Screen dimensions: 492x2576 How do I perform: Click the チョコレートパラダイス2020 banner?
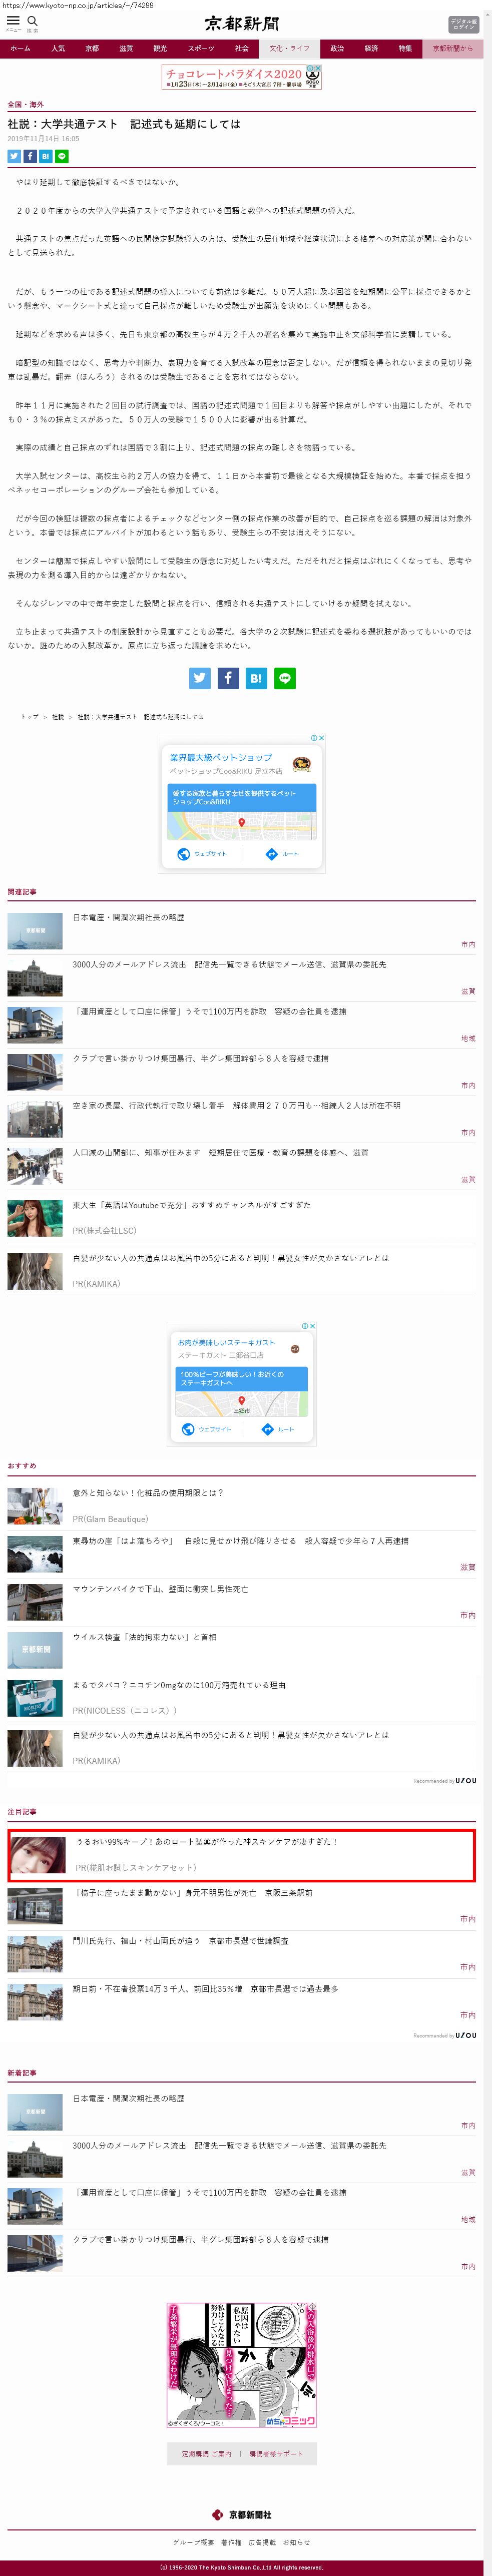coord(241,76)
